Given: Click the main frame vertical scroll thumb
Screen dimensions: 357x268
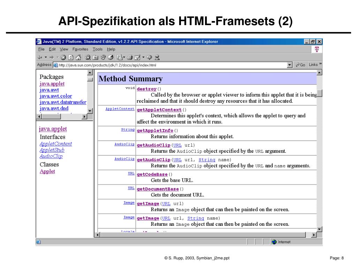Looking at the screenshot, I should 320,93.
